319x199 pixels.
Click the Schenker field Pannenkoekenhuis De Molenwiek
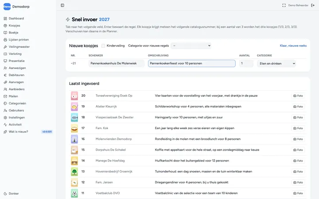click(117, 63)
